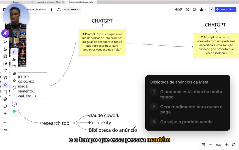Expand the user avatar menu
The width and height of the screenshot is (239, 150).
coord(203,9)
